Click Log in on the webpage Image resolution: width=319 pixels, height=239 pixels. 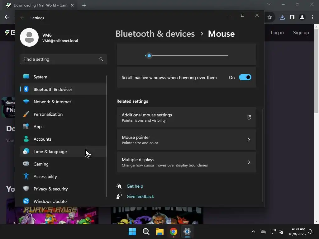277,33
